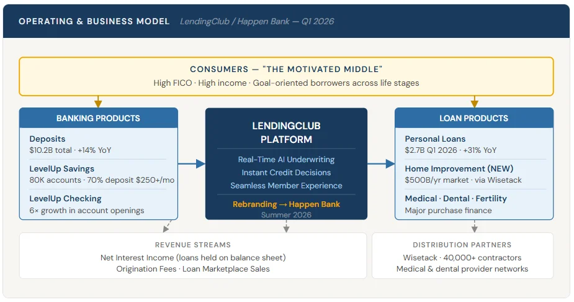Select the Banking Products header
The height and width of the screenshot is (302, 574).
[x=98, y=118]
